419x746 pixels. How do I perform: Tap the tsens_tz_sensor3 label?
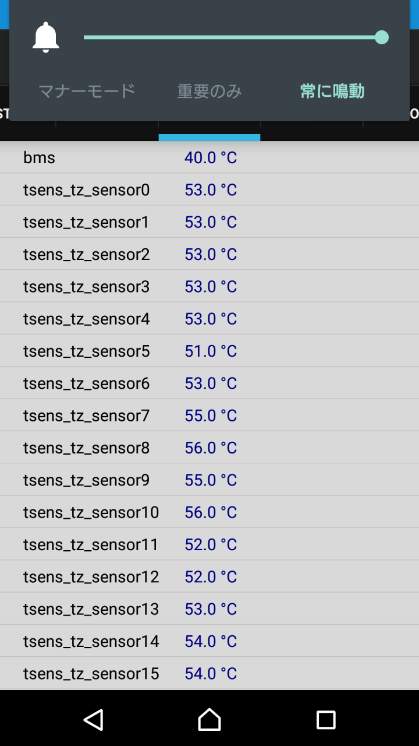[86, 287]
